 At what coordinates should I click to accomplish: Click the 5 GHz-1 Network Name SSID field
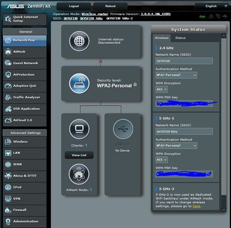point(184,132)
